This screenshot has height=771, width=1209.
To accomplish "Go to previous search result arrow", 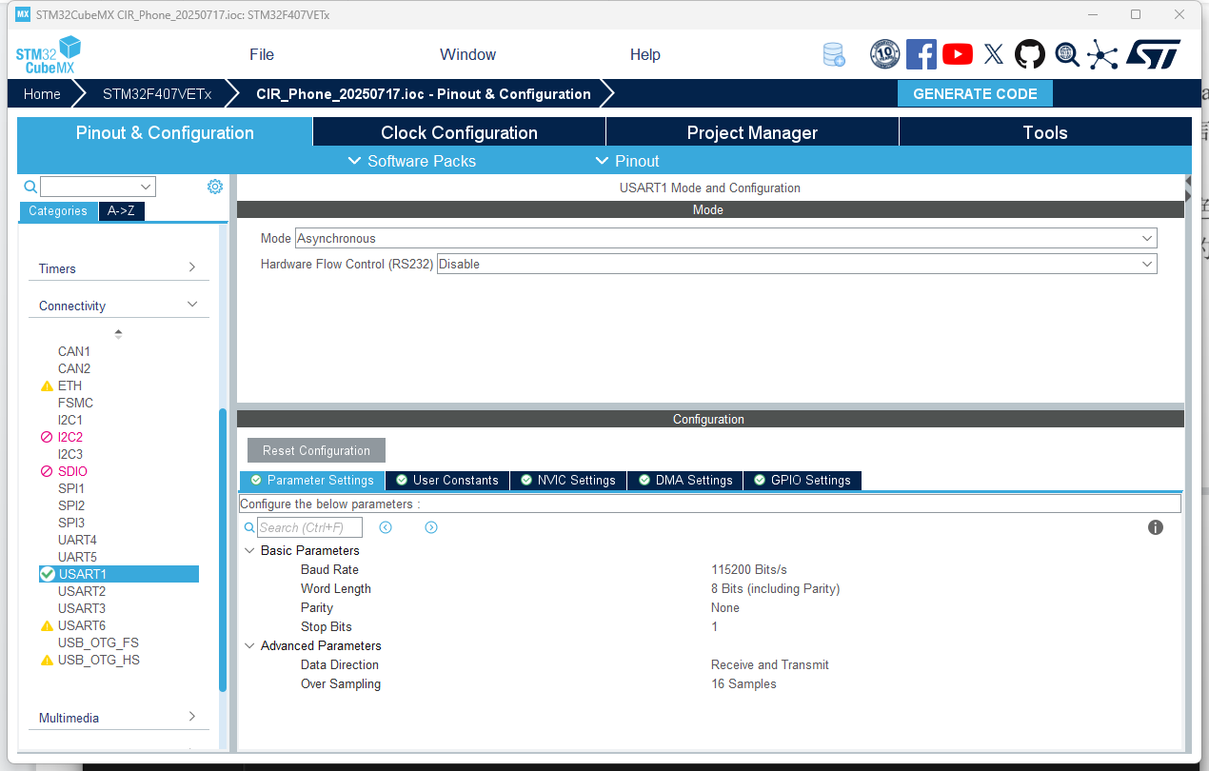I will click(386, 527).
